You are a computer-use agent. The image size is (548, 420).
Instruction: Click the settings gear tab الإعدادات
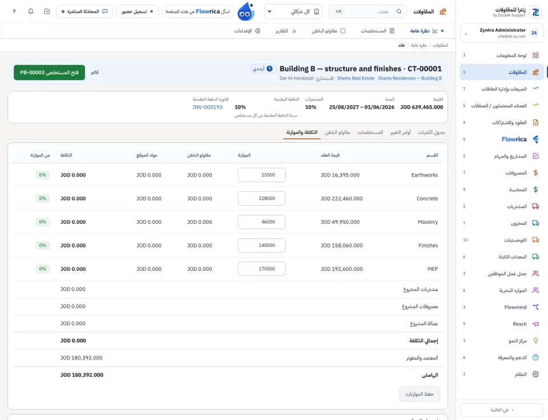tap(247, 31)
